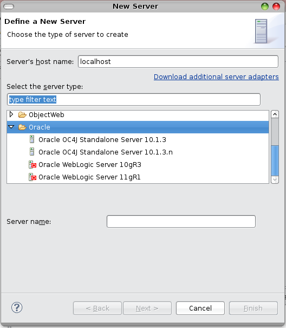Click the Oracle folder icon
The width and height of the screenshot is (286, 328).
pos(22,127)
